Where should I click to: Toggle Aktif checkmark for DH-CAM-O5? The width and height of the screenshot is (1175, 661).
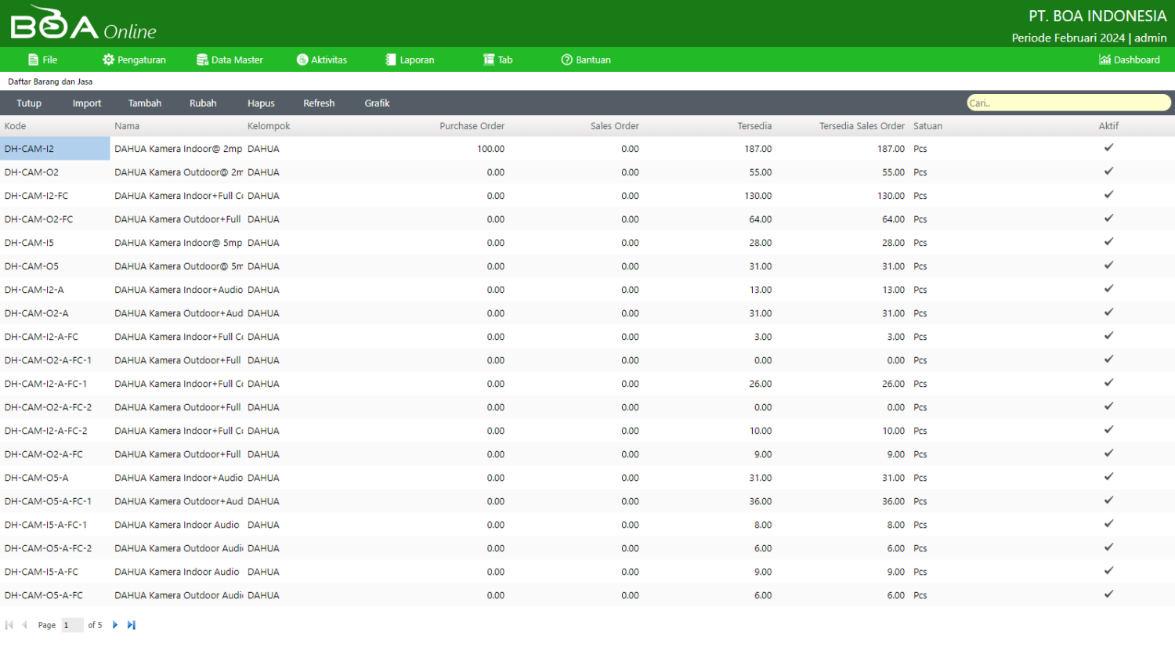[1108, 265]
